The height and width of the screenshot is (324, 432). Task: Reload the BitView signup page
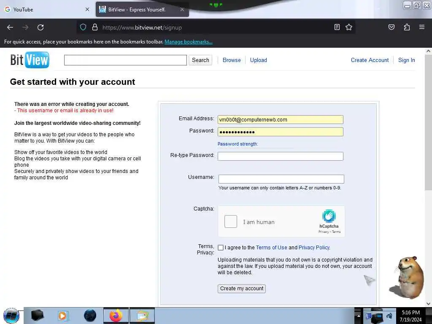tap(40, 27)
